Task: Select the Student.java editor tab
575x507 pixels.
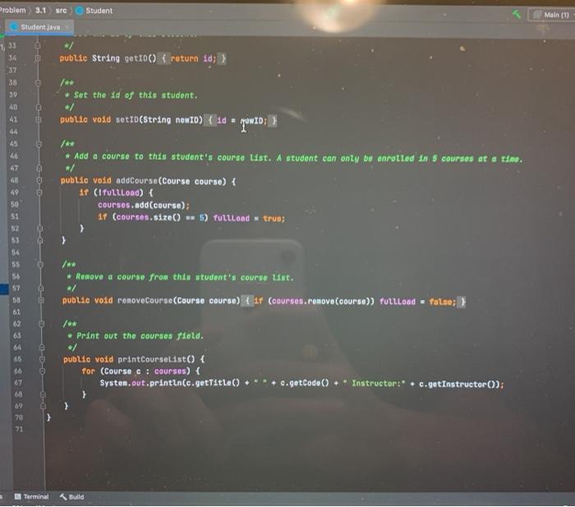Action: (x=40, y=27)
